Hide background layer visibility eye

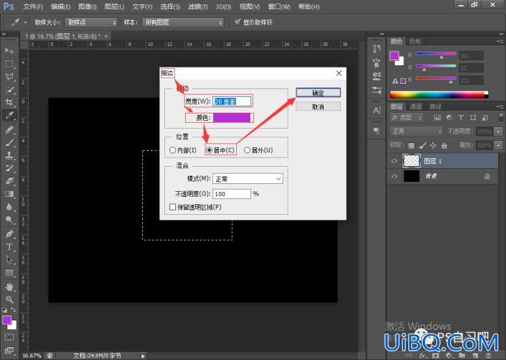(x=394, y=176)
